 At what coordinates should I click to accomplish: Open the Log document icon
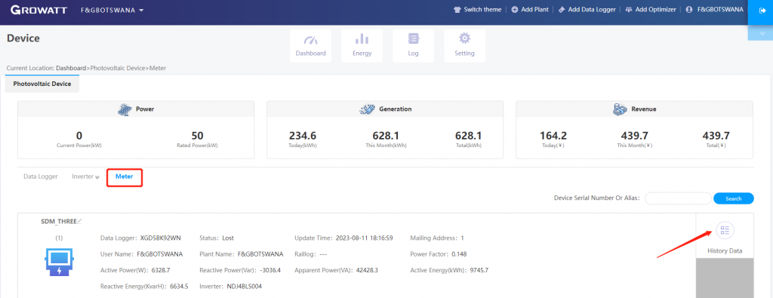(x=413, y=39)
